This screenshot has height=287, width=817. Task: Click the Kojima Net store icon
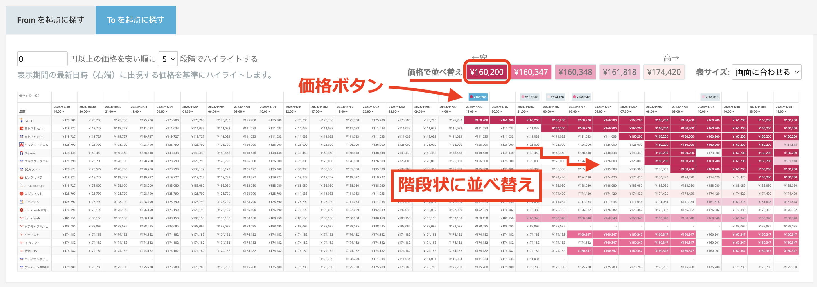click(x=21, y=194)
